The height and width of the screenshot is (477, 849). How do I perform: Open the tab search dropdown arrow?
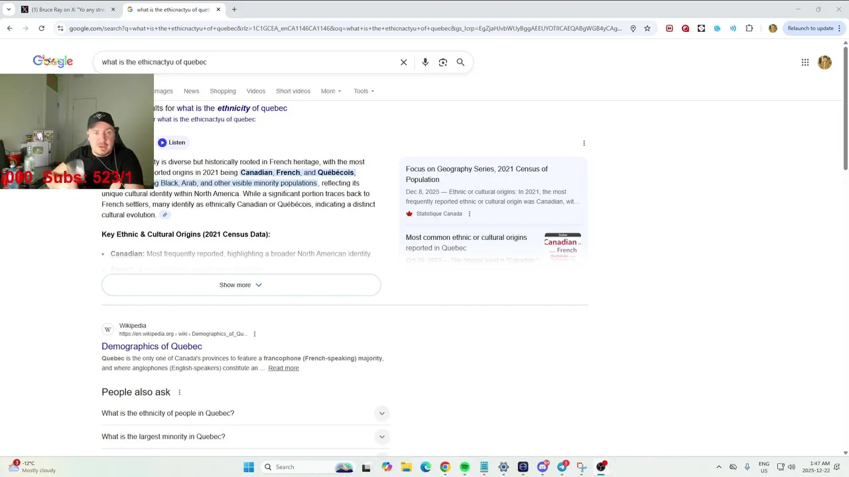[x=9, y=9]
